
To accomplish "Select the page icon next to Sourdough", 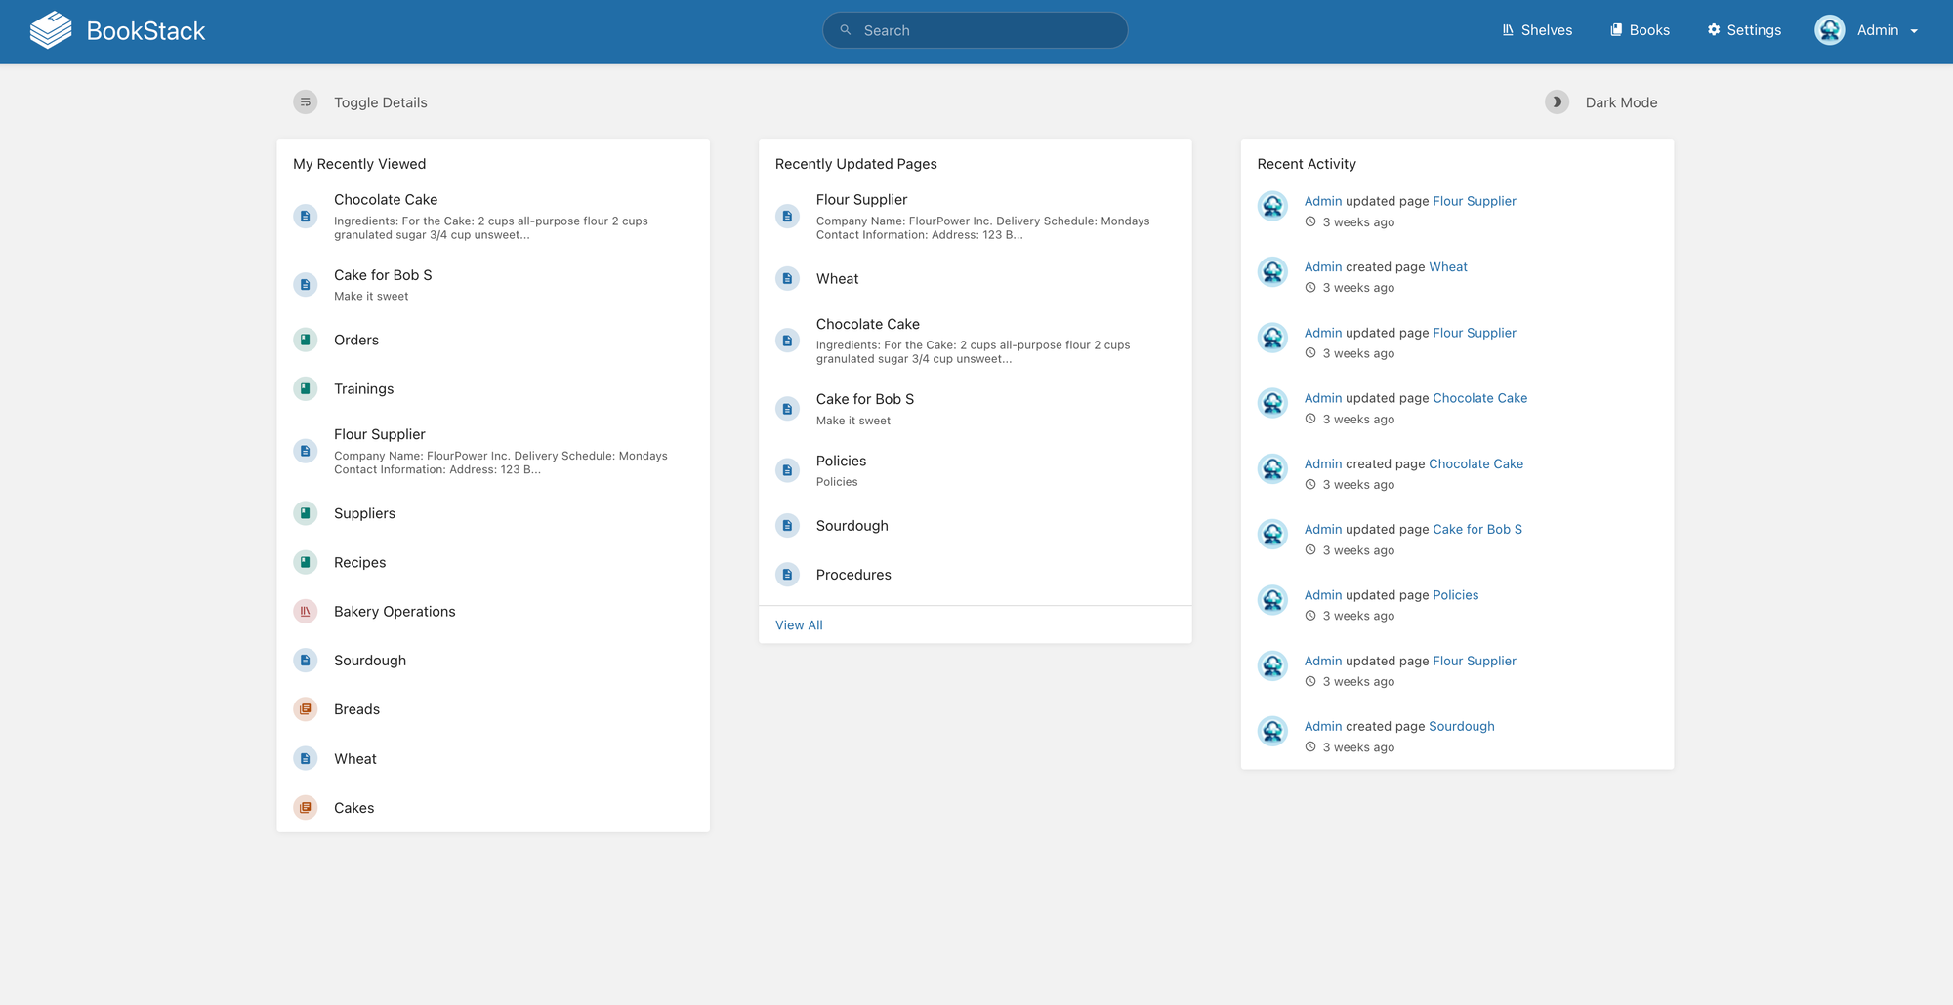I will point(305,660).
